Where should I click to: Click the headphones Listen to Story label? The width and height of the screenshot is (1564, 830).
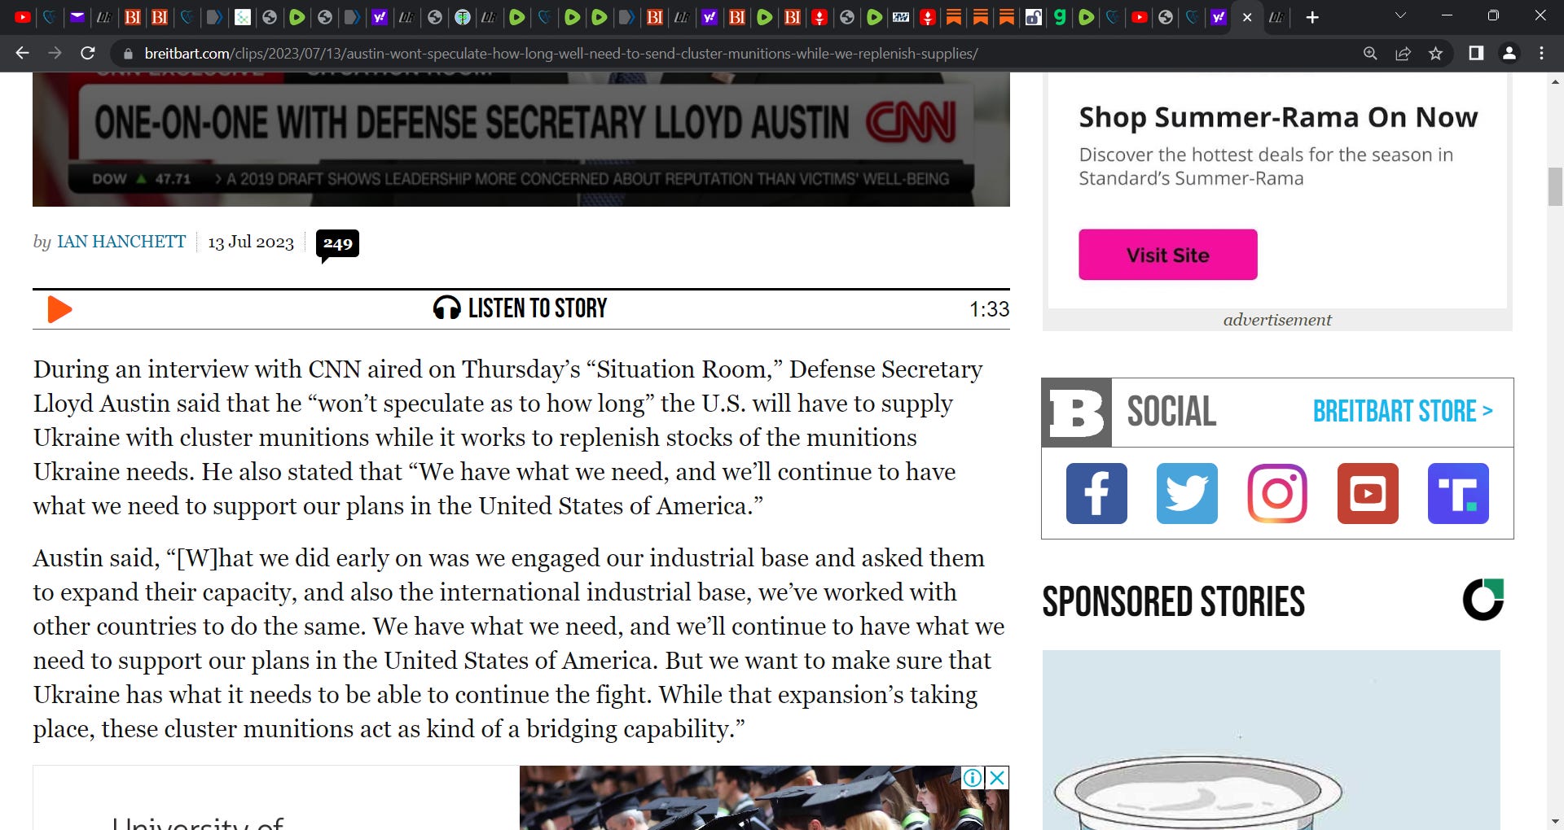point(520,308)
